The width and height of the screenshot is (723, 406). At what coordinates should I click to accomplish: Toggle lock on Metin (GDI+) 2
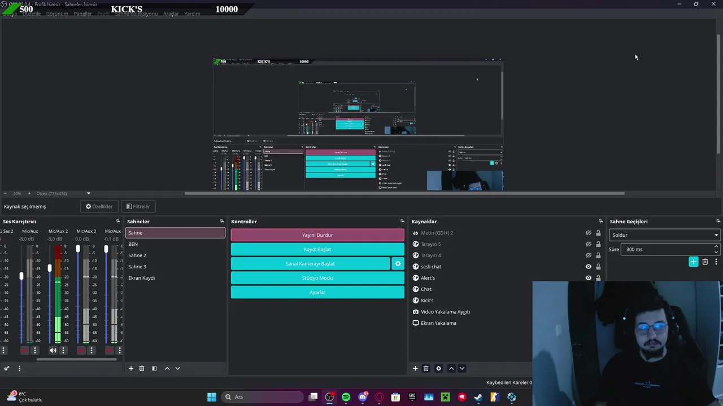(598, 233)
